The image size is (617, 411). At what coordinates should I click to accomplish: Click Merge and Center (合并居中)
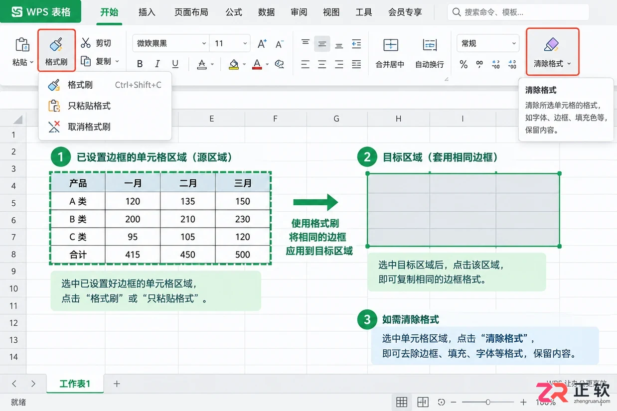390,53
